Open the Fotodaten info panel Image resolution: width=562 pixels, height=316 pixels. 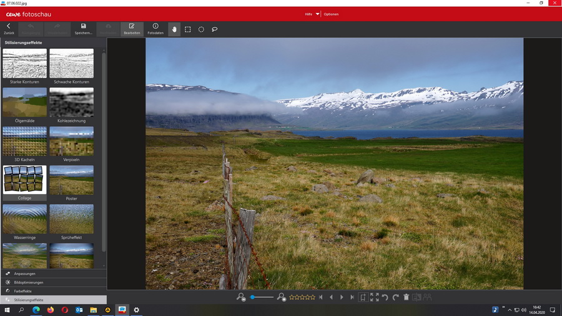pos(155,29)
